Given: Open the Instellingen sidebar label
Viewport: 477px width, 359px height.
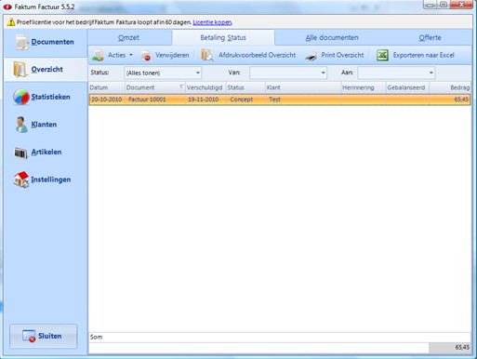Looking at the screenshot, I should click(x=51, y=179).
